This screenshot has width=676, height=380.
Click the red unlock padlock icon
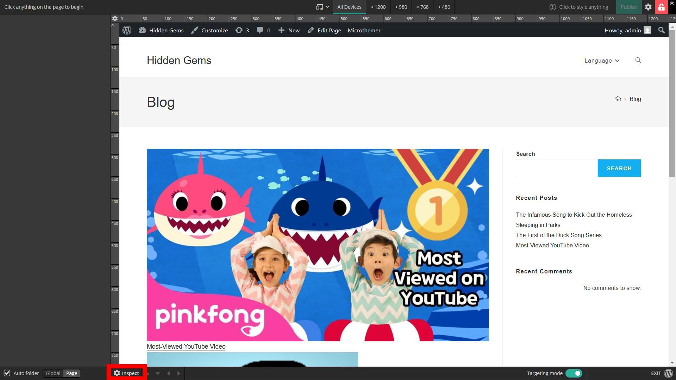click(662, 7)
